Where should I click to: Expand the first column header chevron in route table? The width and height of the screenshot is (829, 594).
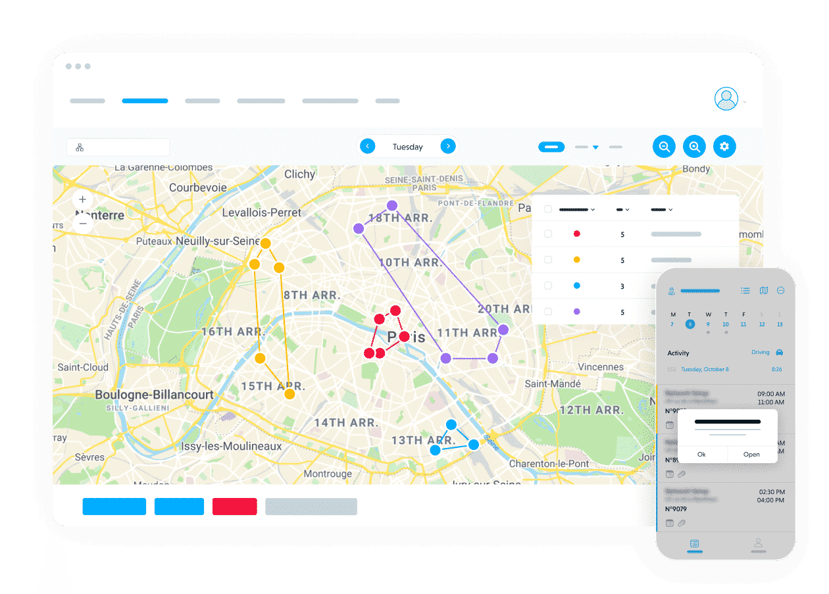pyautogui.click(x=593, y=210)
